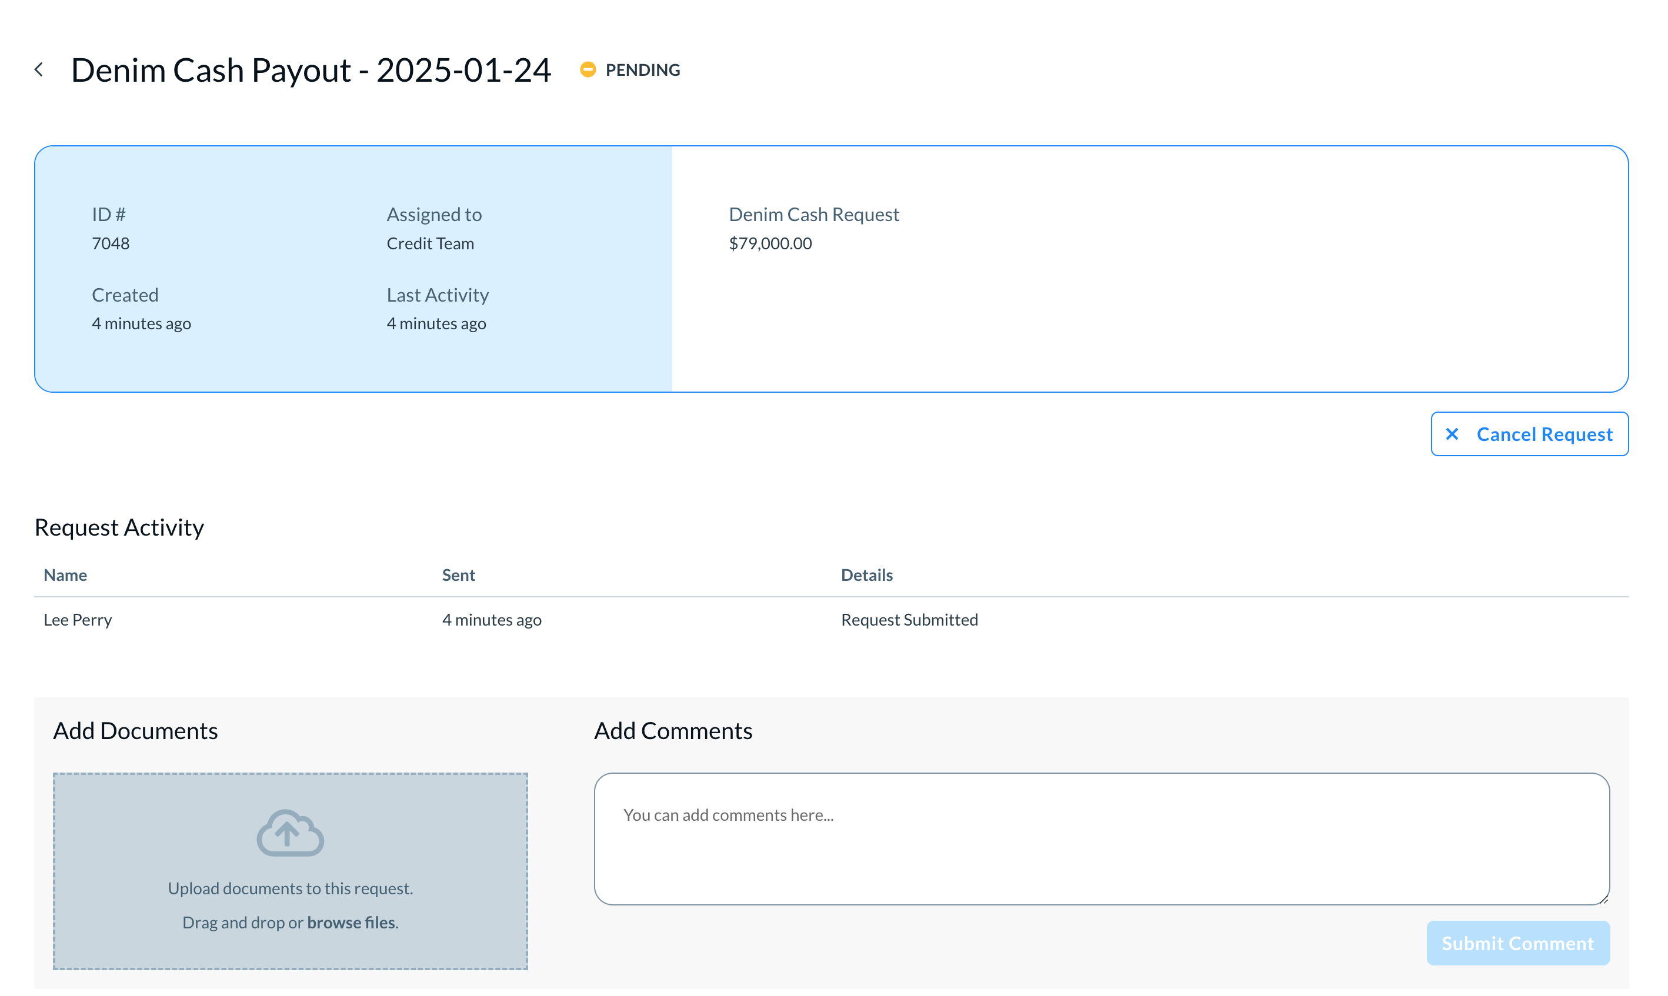The image size is (1668, 996).
Task: Click the $79,000.00 amount
Action: [770, 243]
